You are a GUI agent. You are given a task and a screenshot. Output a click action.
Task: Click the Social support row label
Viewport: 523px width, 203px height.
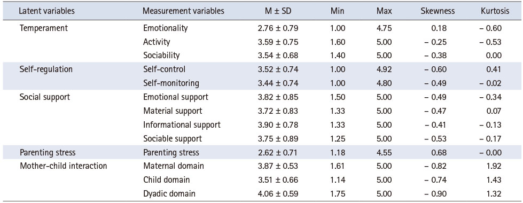[x=45, y=97]
